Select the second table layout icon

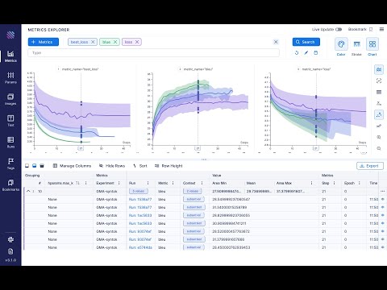click(x=35, y=166)
